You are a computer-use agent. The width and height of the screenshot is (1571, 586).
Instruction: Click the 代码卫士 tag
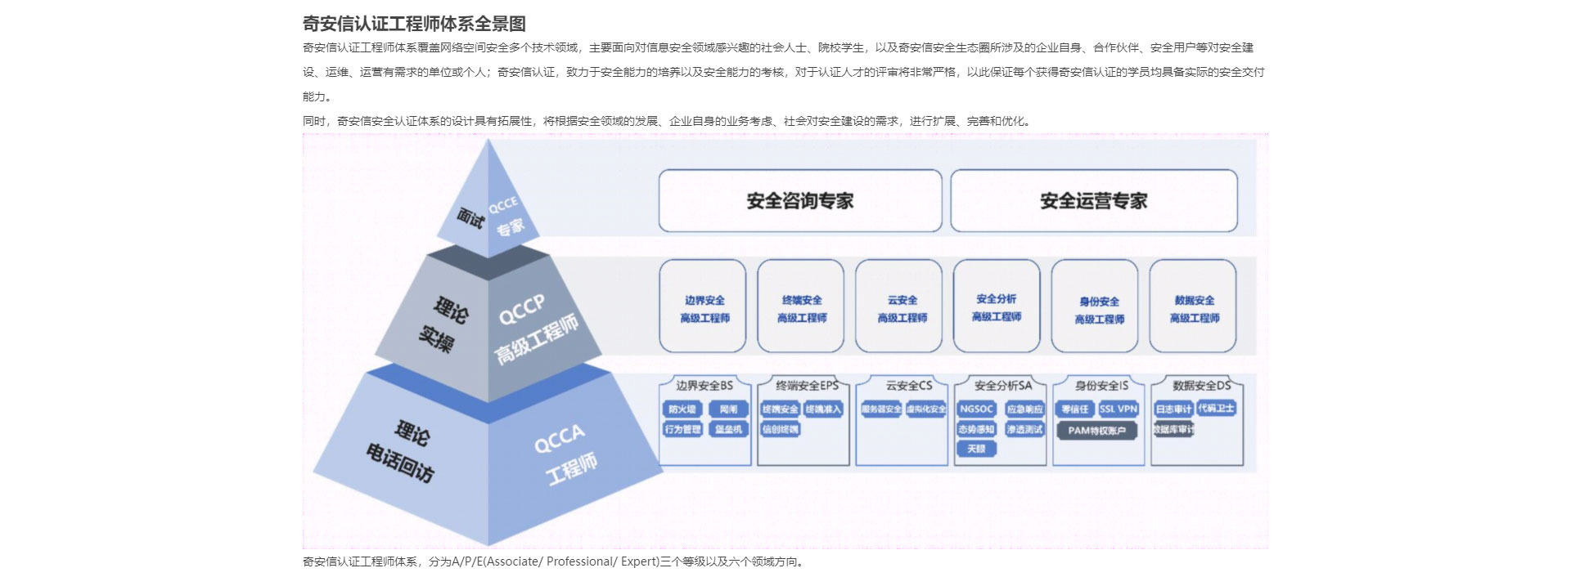point(1216,408)
